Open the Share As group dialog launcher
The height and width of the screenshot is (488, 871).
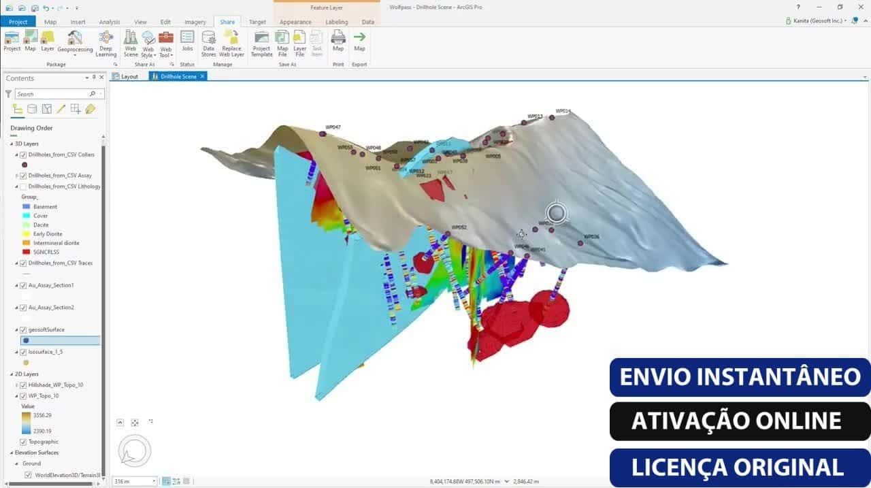[x=172, y=65]
